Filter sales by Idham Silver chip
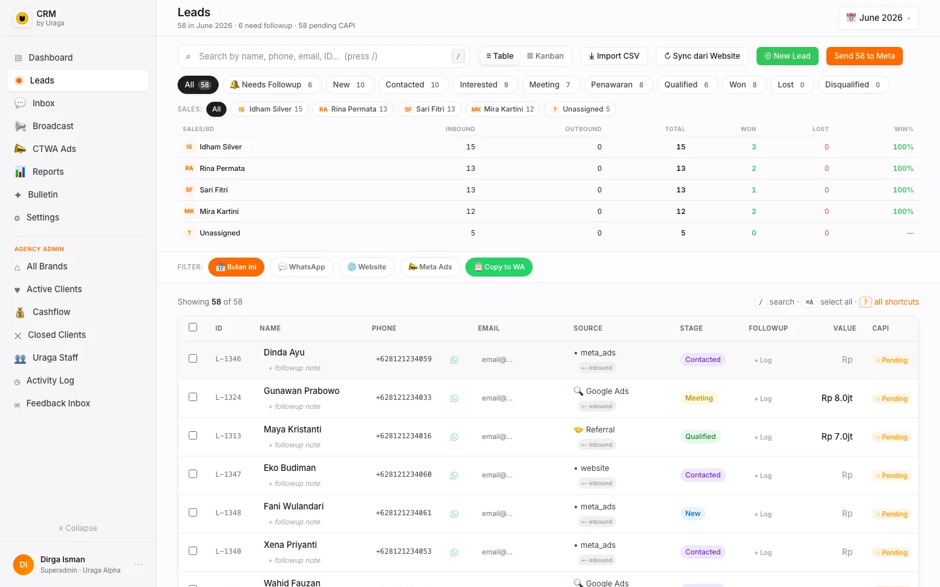The width and height of the screenshot is (940, 587). (x=270, y=110)
